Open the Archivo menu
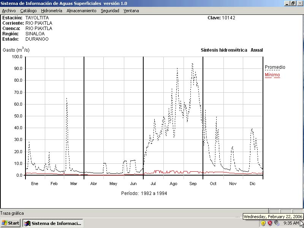This screenshot has height=228, width=304. pos(9,11)
